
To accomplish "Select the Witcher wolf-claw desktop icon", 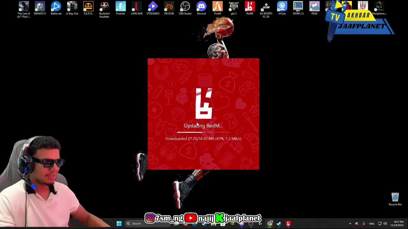I will click(x=363, y=6).
